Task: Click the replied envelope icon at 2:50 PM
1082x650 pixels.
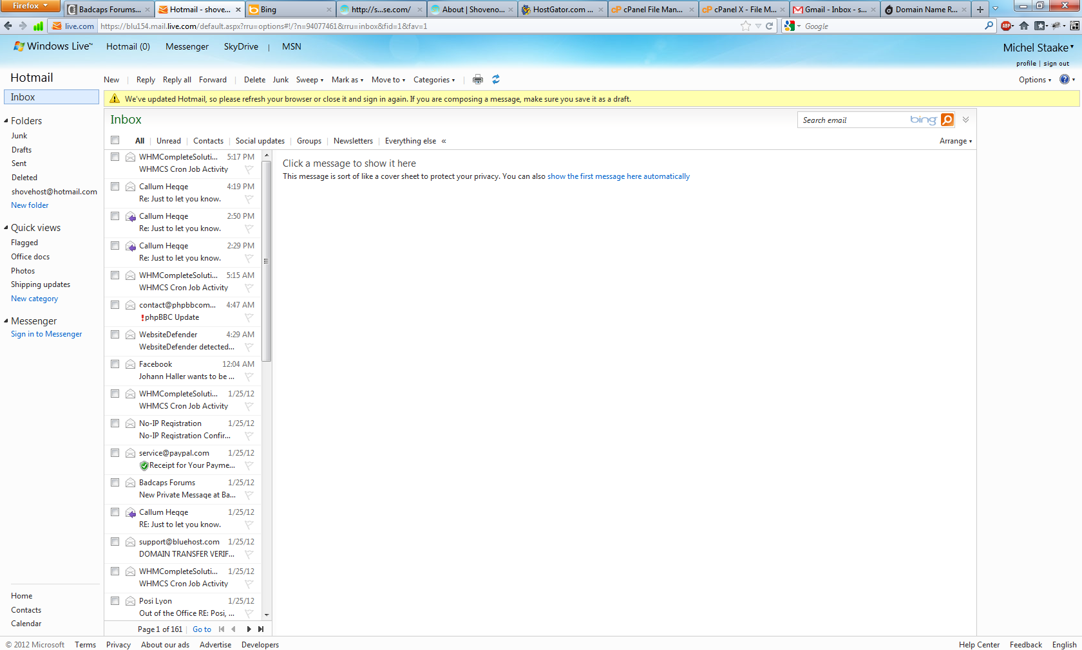Action: coord(130,216)
